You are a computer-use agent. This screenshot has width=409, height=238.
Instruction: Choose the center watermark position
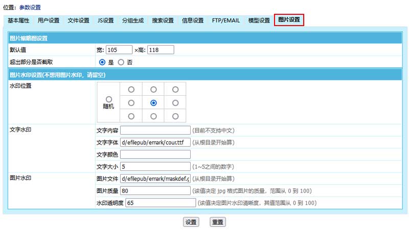pos(153,103)
